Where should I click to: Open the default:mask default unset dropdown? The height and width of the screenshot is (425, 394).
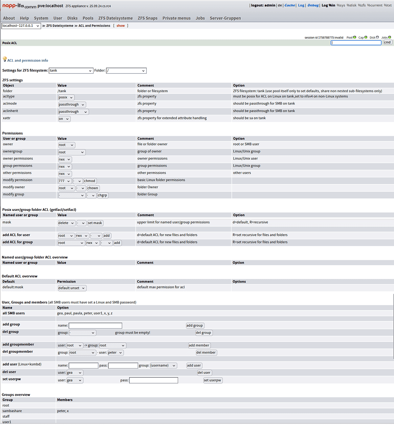[72, 288]
